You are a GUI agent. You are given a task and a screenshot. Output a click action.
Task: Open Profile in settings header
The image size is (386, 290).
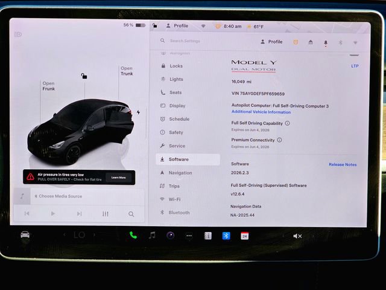(x=271, y=42)
